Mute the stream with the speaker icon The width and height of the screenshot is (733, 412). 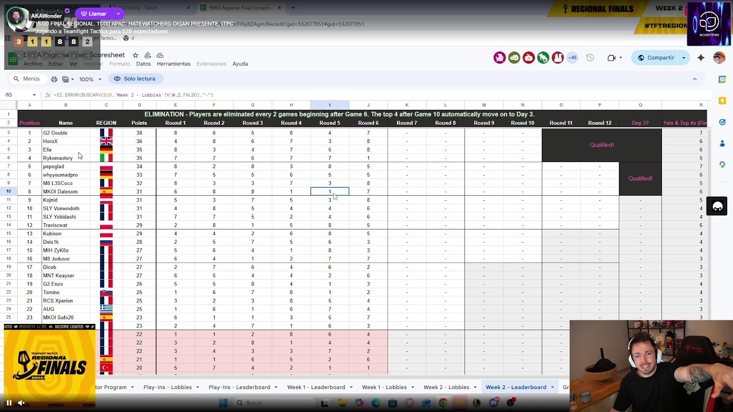click(21, 403)
